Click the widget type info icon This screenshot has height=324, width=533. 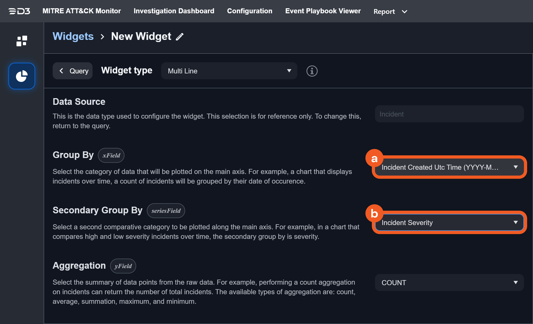(312, 71)
